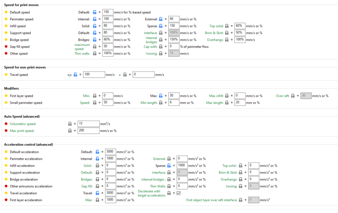Click the lock icon for Ironing speed

(161, 54)
